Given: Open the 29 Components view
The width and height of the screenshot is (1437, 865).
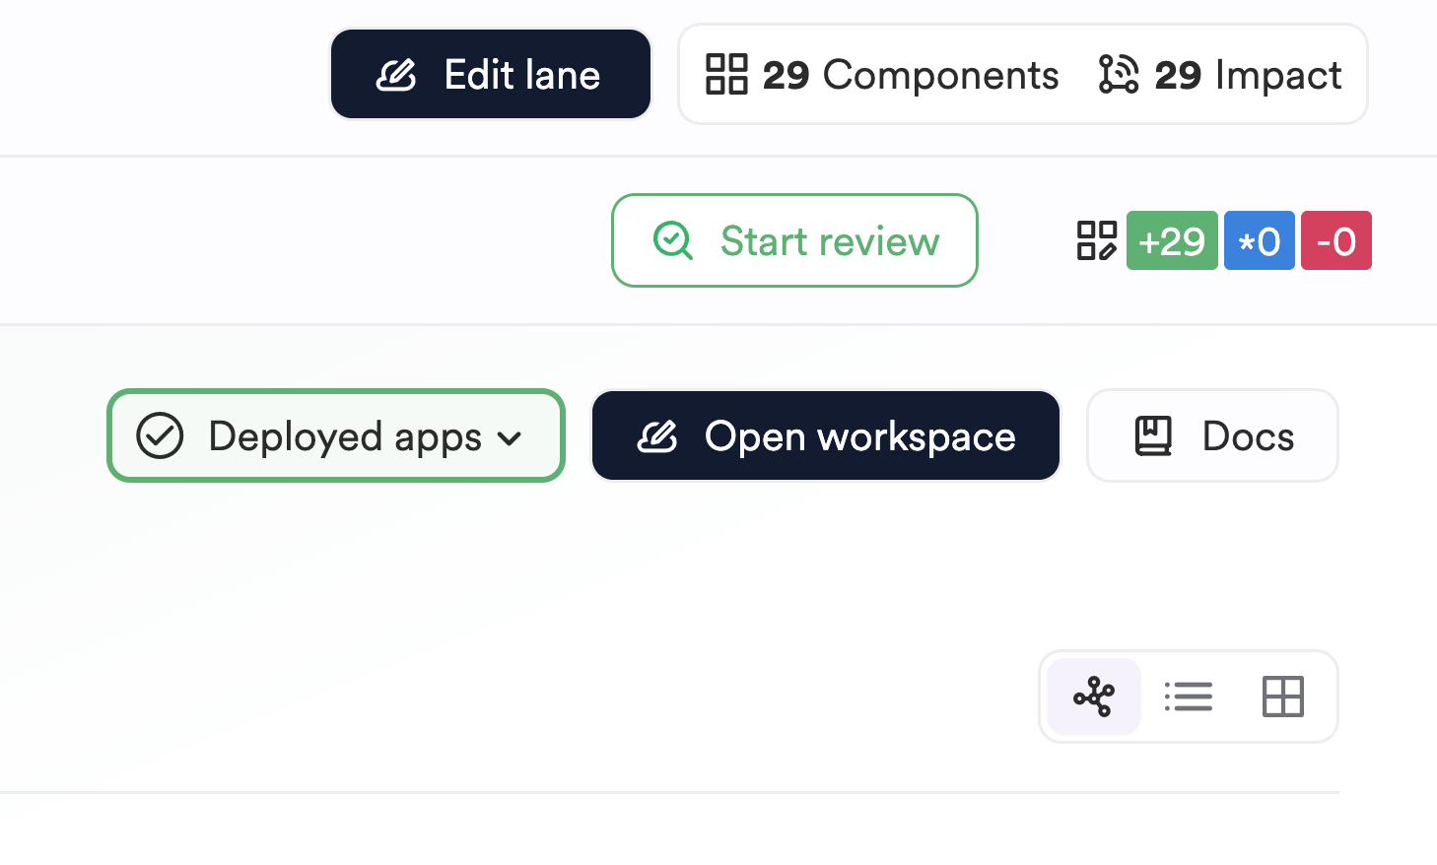Looking at the screenshot, I should coord(882,75).
